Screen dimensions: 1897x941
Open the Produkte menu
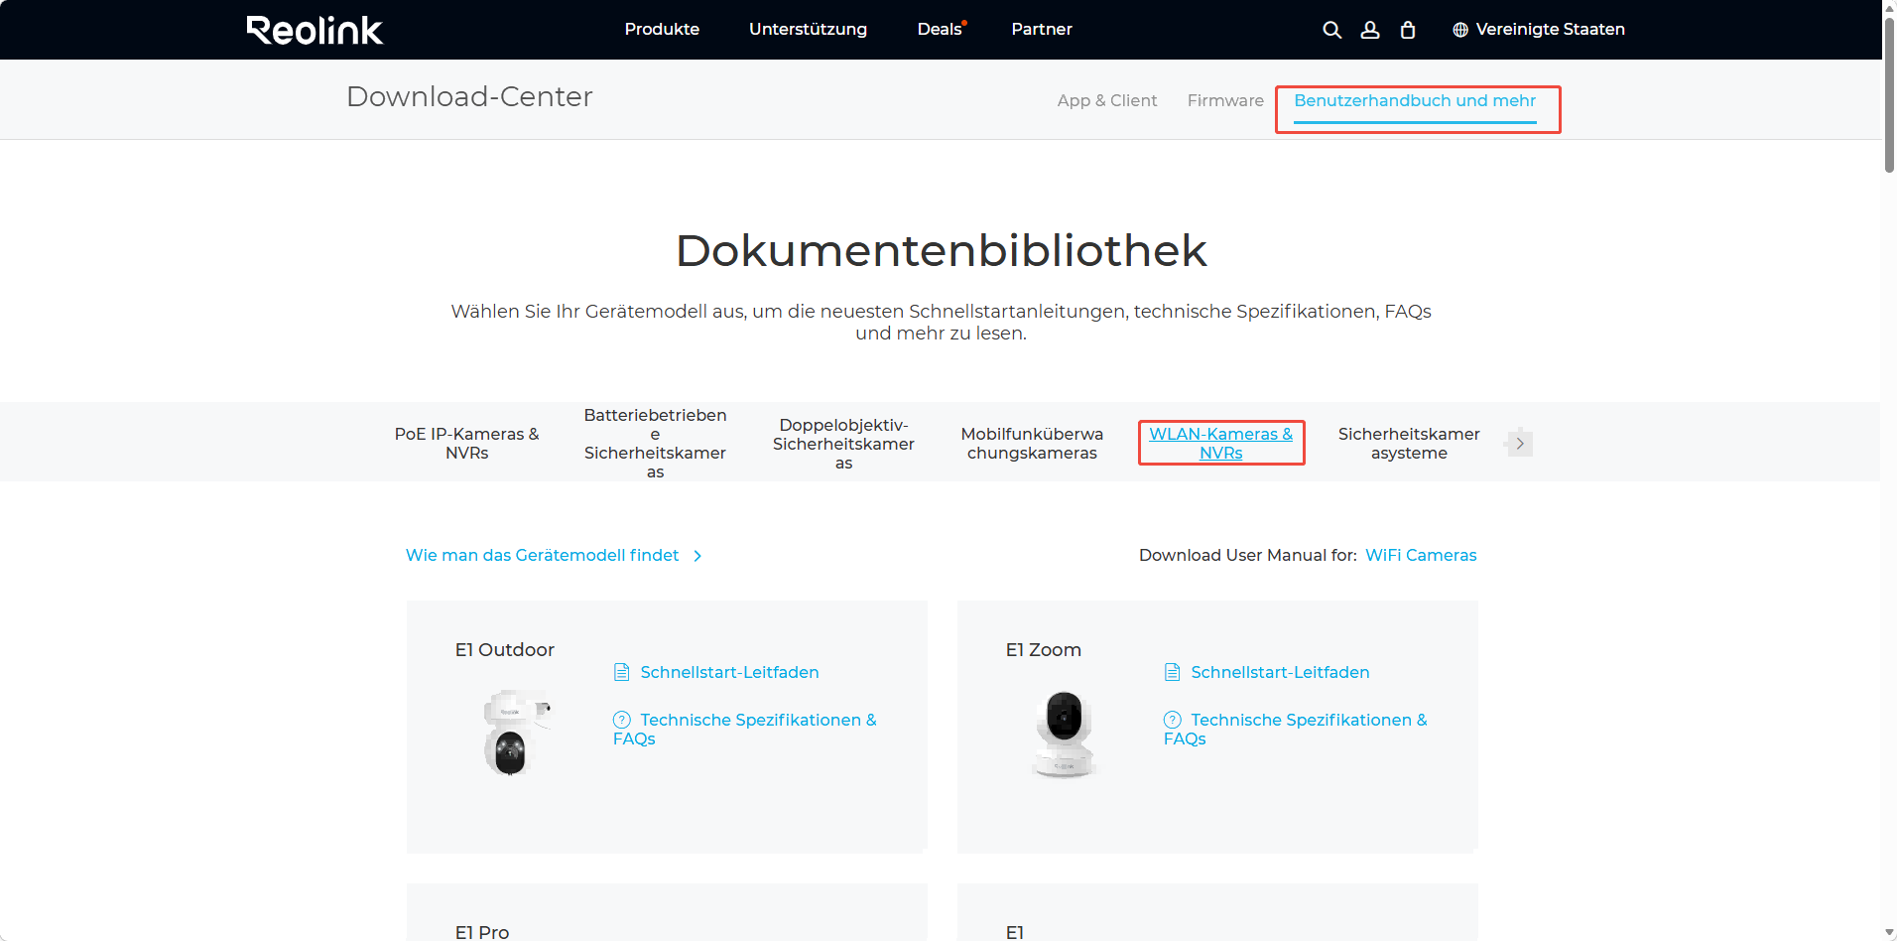662,30
